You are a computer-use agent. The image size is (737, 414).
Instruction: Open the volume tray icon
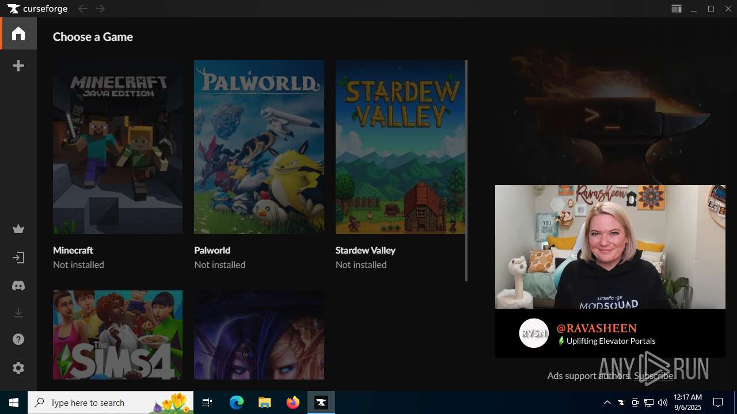click(663, 402)
